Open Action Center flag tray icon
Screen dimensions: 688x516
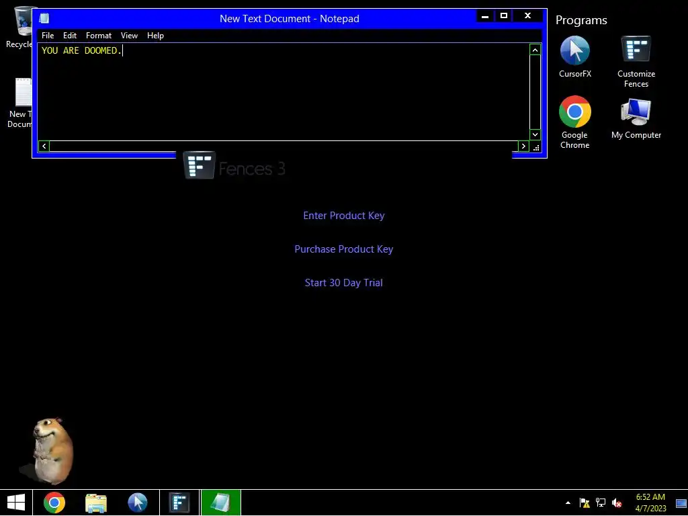[585, 503]
